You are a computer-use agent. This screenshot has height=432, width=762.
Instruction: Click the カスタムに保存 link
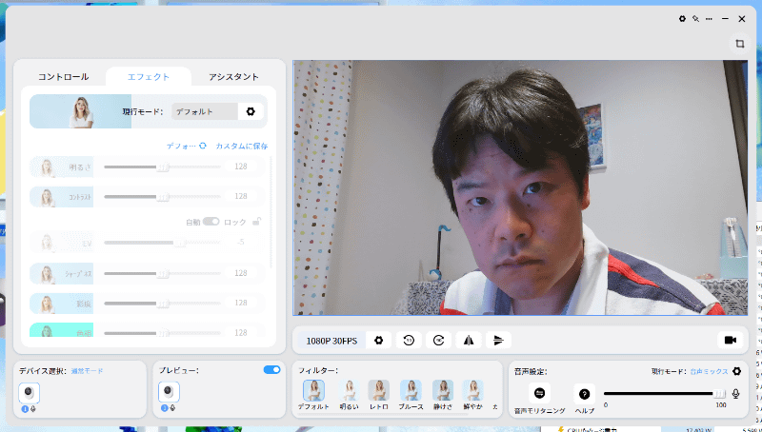click(242, 146)
